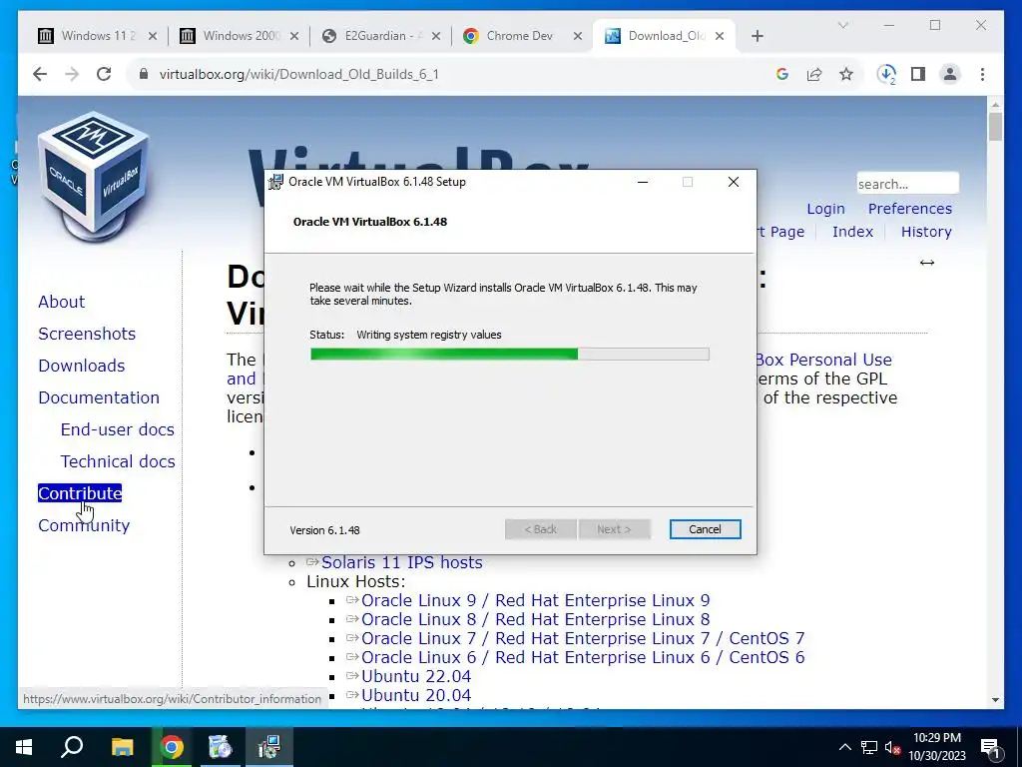This screenshot has height=767, width=1022.
Task: Open notification center icon
Action: point(990,747)
